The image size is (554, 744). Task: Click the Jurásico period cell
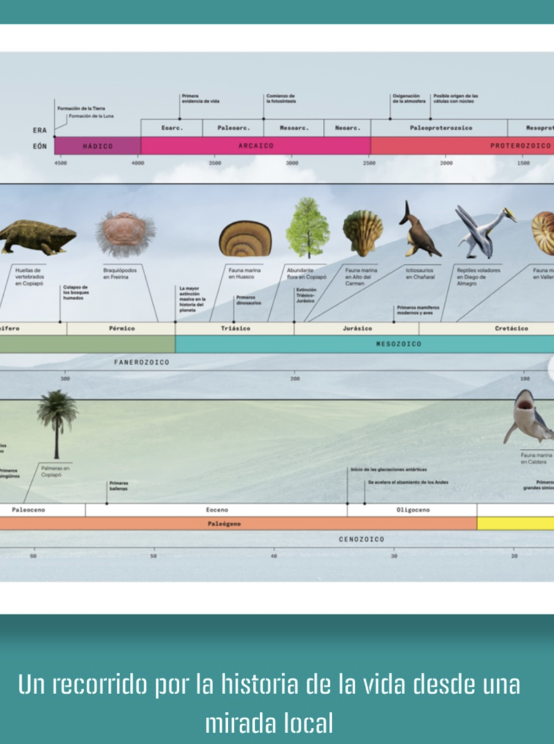pyautogui.click(x=356, y=329)
